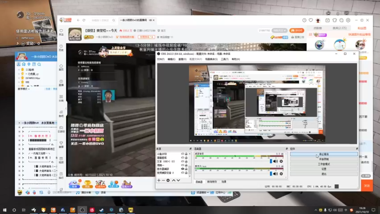
Task: Remove the selected OBS source
Action: pyautogui.click(x=163, y=180)
